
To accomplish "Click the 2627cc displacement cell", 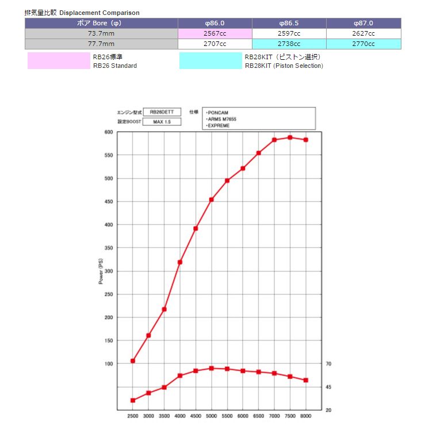I will tap(363, 33).
